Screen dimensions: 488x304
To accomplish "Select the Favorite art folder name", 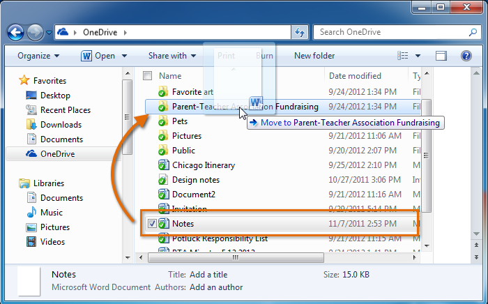I will click(x=192, y=92).
